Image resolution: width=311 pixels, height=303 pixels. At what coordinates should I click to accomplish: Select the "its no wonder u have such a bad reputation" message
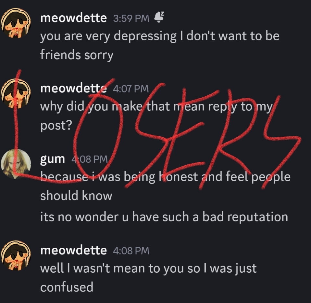pos(164,216)
